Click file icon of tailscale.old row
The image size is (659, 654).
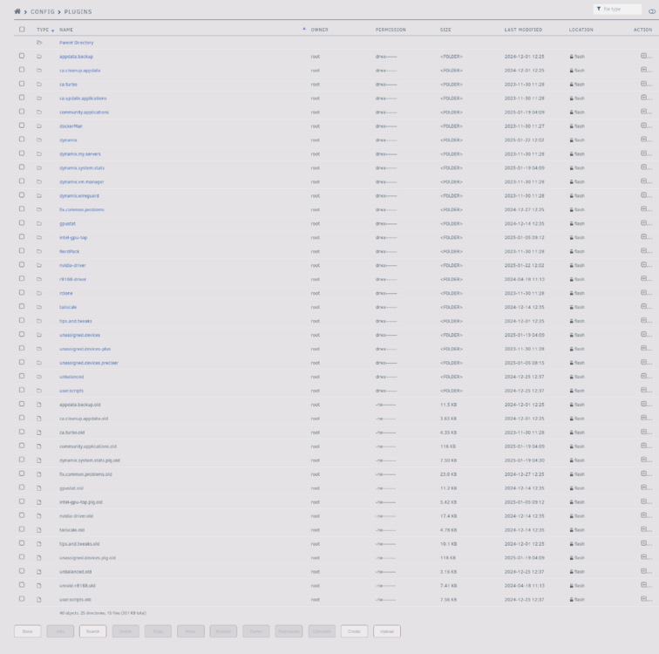(39, 529)
